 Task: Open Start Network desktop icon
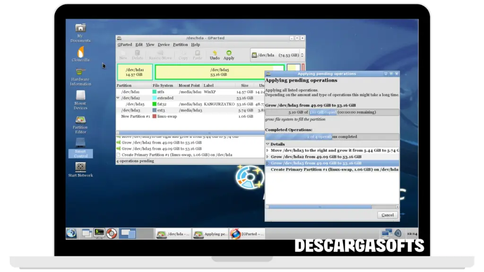80,170
